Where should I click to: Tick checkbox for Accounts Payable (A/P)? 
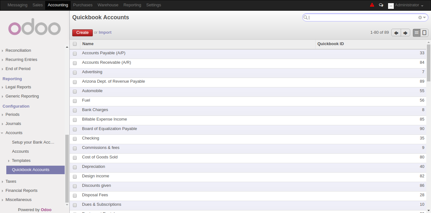click(x=75, y=54)
